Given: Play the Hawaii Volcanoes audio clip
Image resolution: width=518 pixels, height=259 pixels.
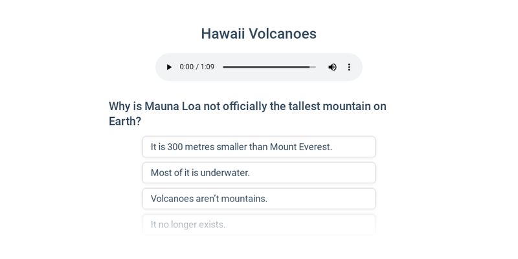Looking at the screenshot, I should point(169,67).
